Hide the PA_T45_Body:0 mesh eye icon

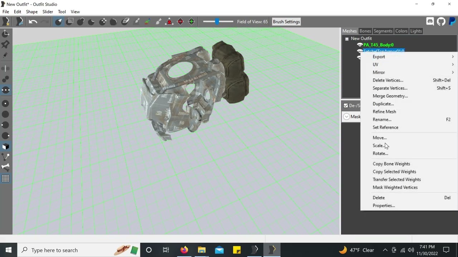click(x=360, y=45)
